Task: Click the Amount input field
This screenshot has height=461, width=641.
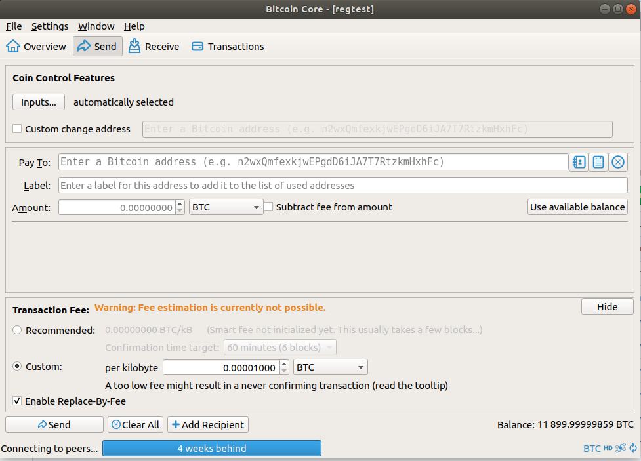Action: coord(117,207)
